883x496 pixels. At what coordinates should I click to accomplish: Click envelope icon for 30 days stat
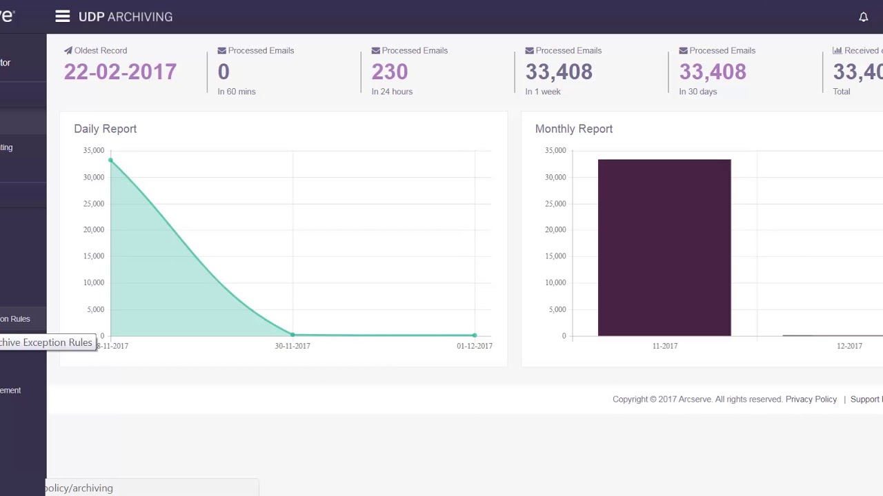(684, 50)
